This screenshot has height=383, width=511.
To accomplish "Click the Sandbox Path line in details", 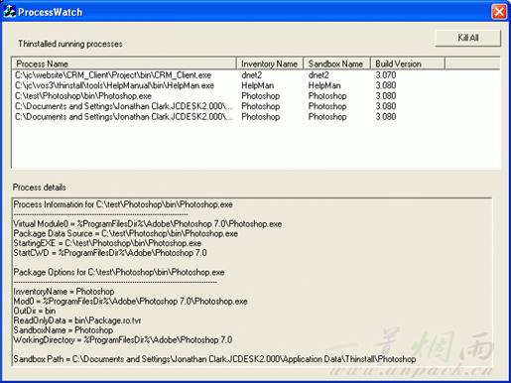I will 214,359.
